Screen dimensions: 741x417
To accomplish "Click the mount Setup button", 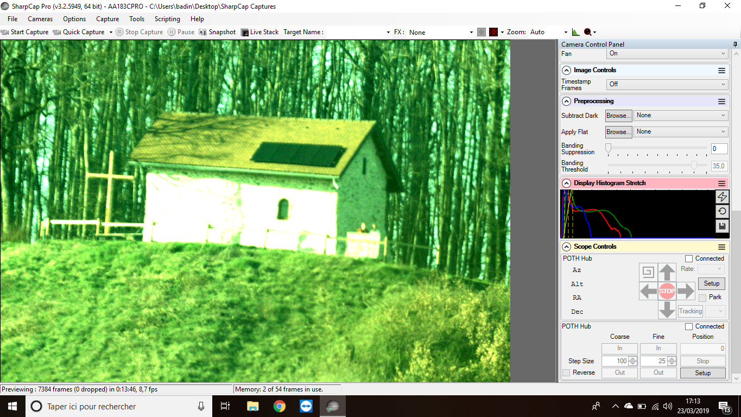I will (x=711, y=283).
